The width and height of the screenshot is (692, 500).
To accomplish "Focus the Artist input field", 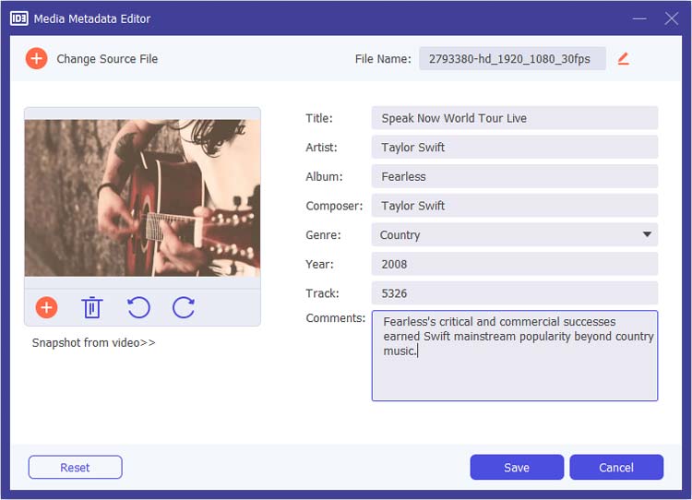I will [515, 147].
